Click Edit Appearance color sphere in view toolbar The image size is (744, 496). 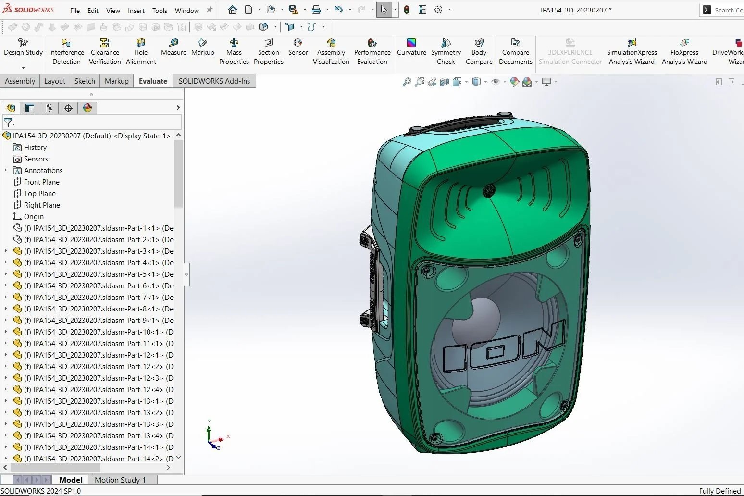coord(515,82)
